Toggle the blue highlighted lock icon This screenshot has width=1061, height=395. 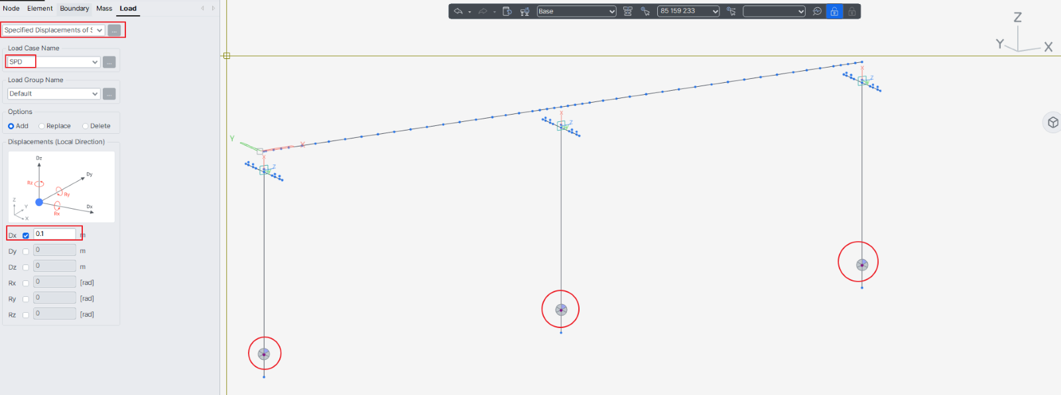click(x=834, y=11)
